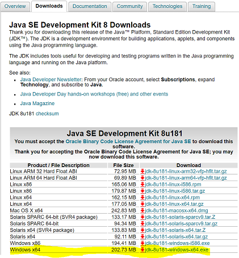239x258 pixels.
Task: Click the download arrow icon for jdk-8u181-solaris-sparcv9.tar.Z
Action: click(x=142, y=217)
